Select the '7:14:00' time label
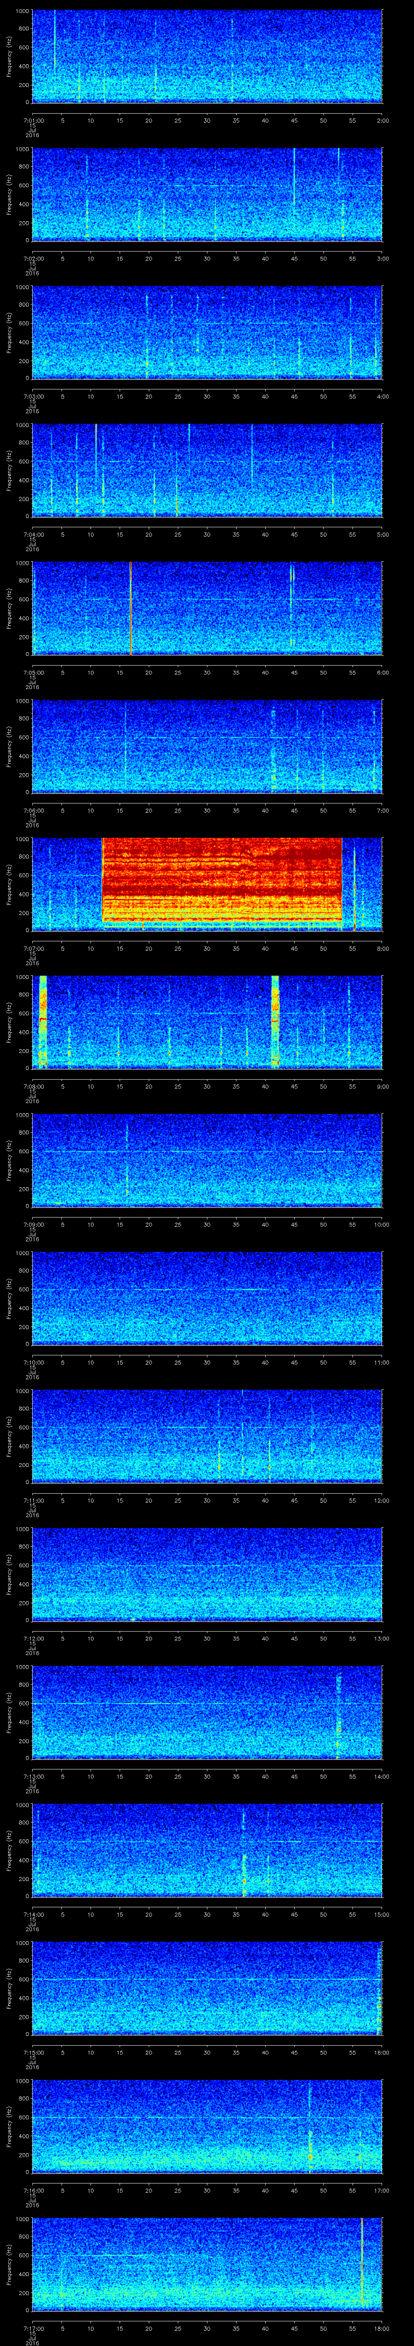 pos(33,1914)
